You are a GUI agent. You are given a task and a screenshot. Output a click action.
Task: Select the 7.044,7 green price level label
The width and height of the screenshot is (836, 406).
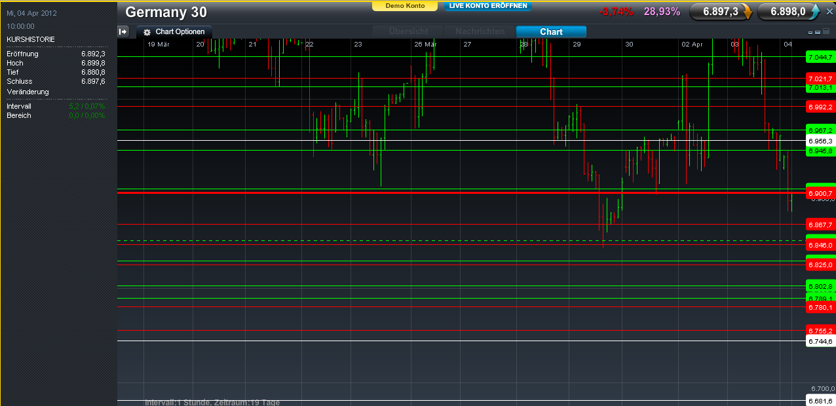pyautogui.click(x=820, y=58)
